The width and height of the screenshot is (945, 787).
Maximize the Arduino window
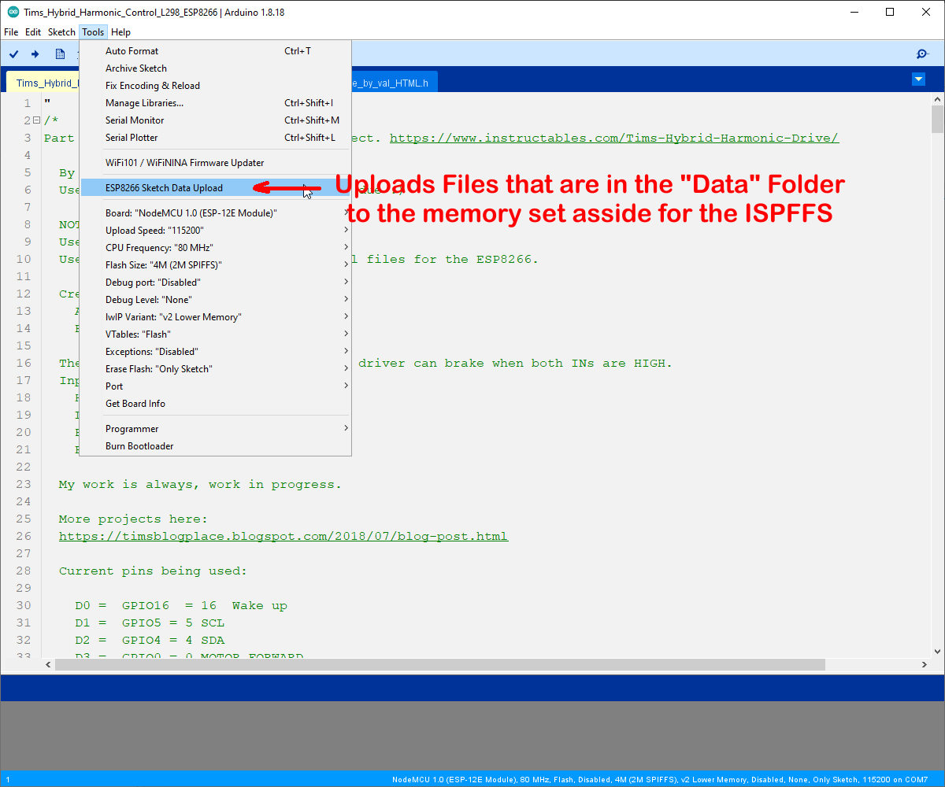click(x=890, y=12)
